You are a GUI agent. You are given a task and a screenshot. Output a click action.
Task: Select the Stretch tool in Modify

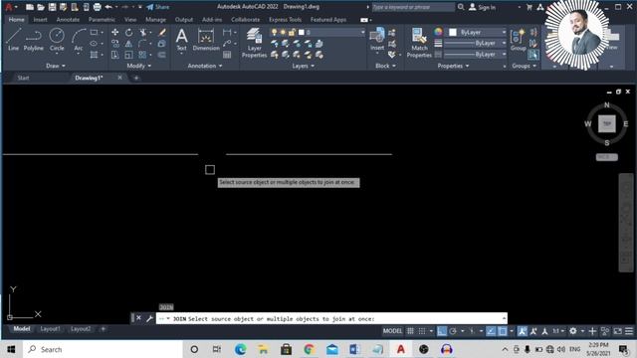[x=115, y=55]
